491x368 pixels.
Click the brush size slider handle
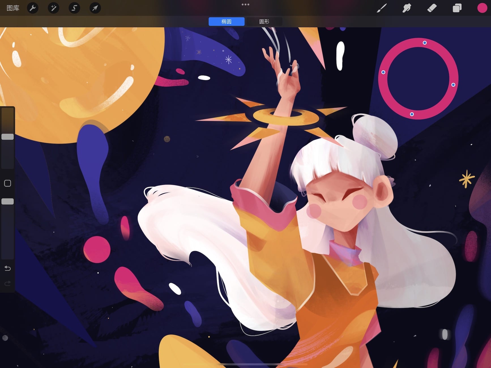pos(8,137)
